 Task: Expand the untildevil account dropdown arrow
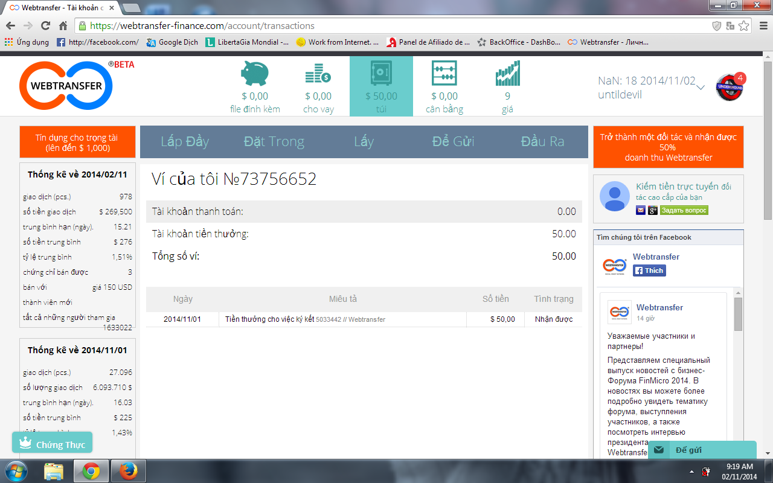tap(701, 88)
